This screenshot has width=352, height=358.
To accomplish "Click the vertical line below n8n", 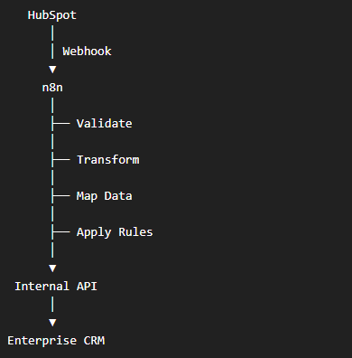I will 52,106.
